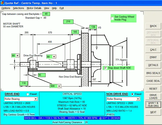
Task: Select the Drive End Fixed radio button
Action: pos(28,94)
